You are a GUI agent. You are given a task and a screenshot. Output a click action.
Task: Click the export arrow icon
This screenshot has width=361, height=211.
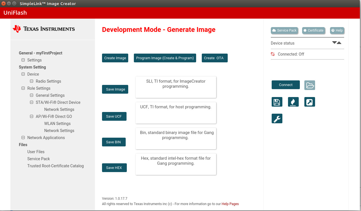[x=309, y=102]
